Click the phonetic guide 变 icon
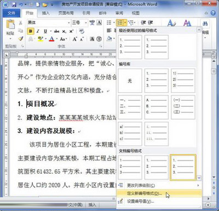The height and width of the screenshot is (211, 219). tap(92, 22)
